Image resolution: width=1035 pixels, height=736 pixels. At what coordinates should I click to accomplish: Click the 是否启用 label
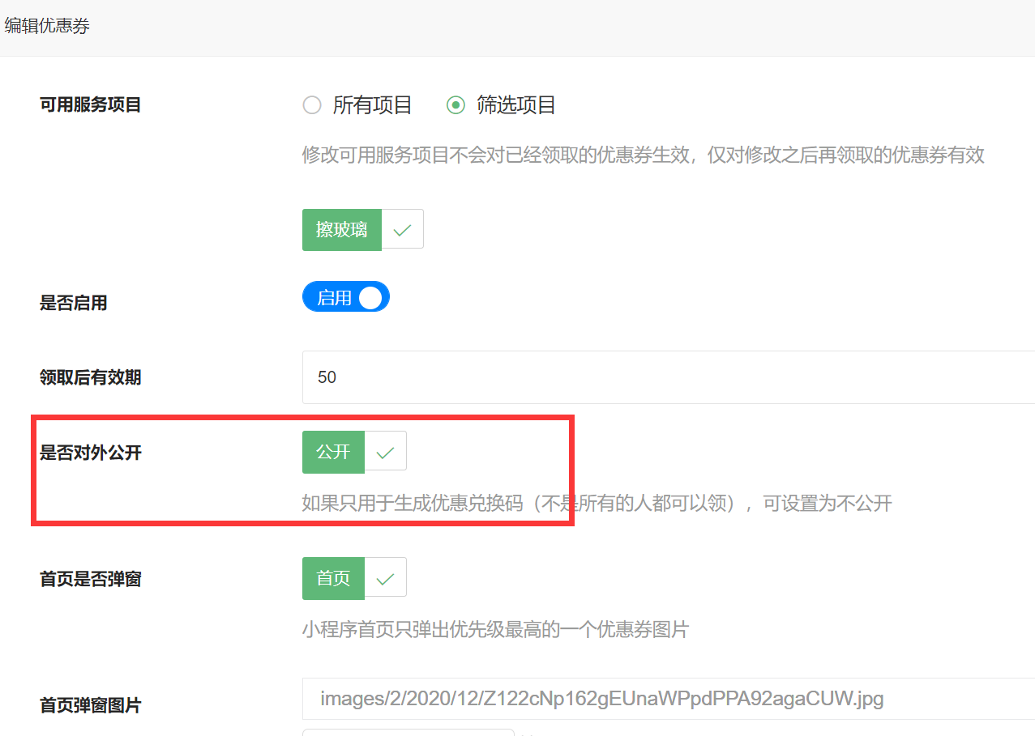point(74,304)
